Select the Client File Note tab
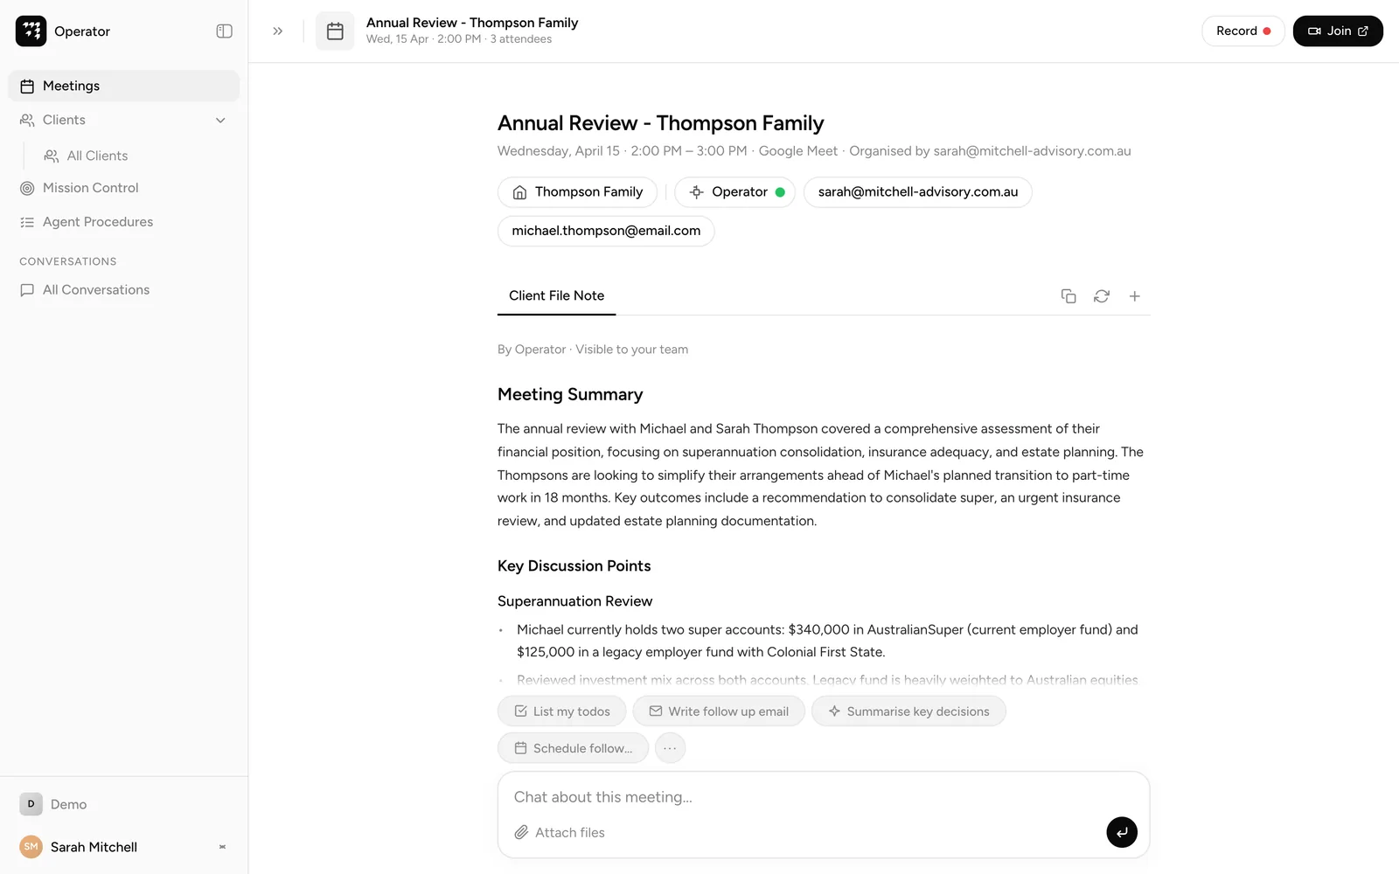This screenshot has width=1399, height=874. pyautogui.click(x=557, y=296)
